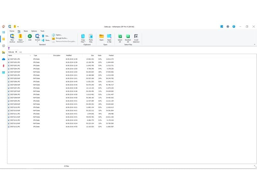Screen dimensions: 257x193
Task: Select file DSCF1007.RAF in the list
Action: pyautogui.click(x=15, y=91)
